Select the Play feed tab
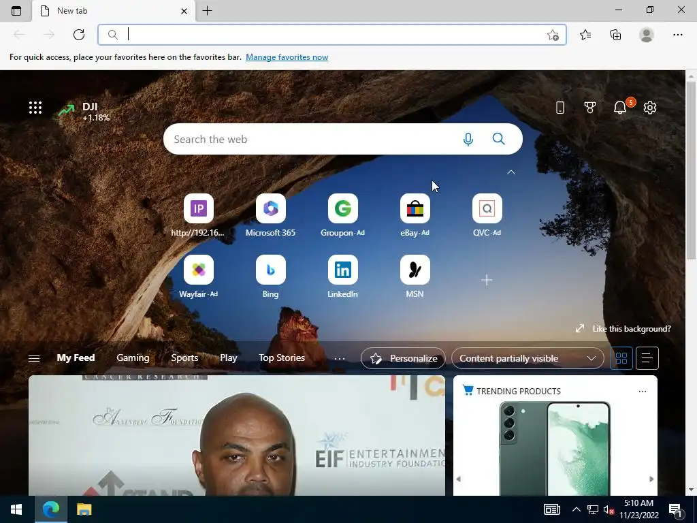 (229, 358)
